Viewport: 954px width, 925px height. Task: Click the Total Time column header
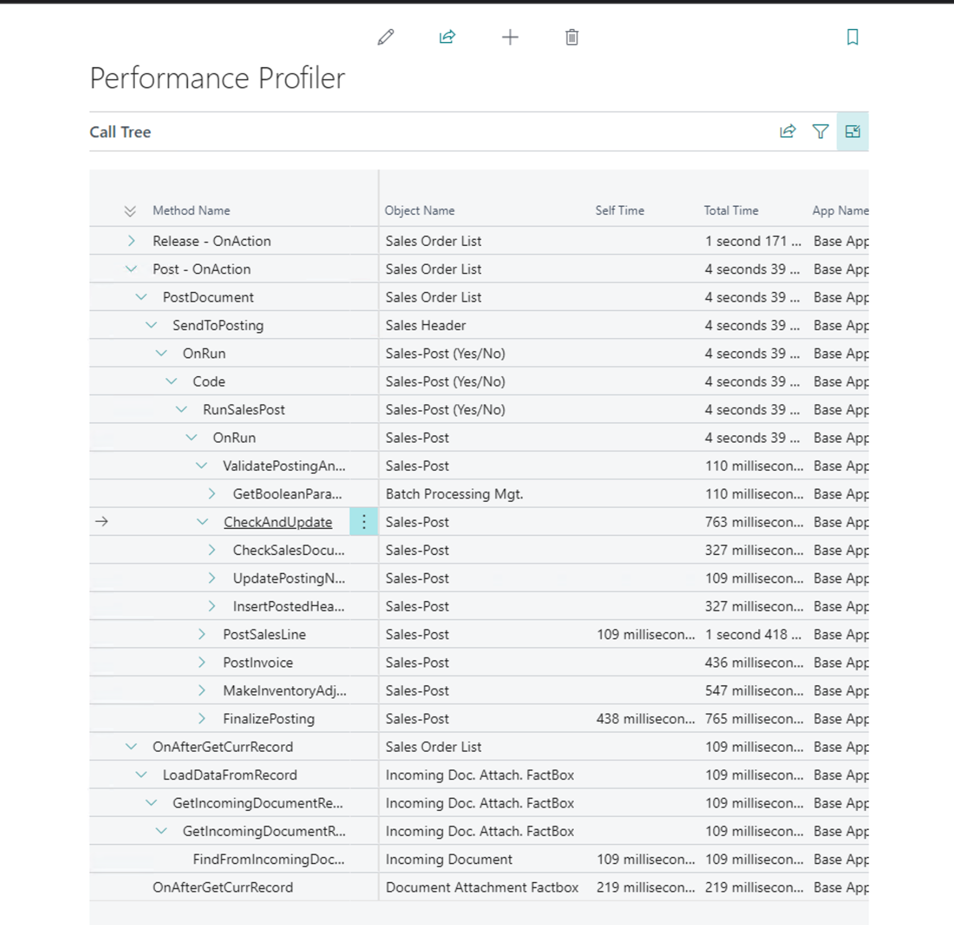point(730,210)
